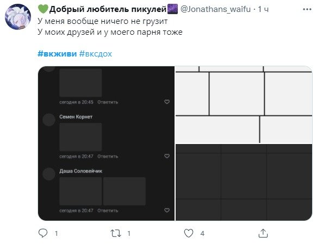Like the comment posted at 20:45

pyautogui.click(x=167, y=102)
